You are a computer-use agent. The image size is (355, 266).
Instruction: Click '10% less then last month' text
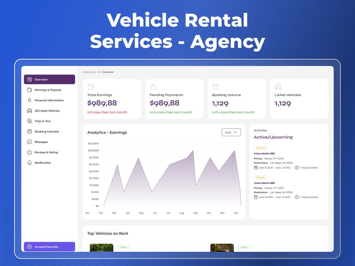[x=107, y=112]
